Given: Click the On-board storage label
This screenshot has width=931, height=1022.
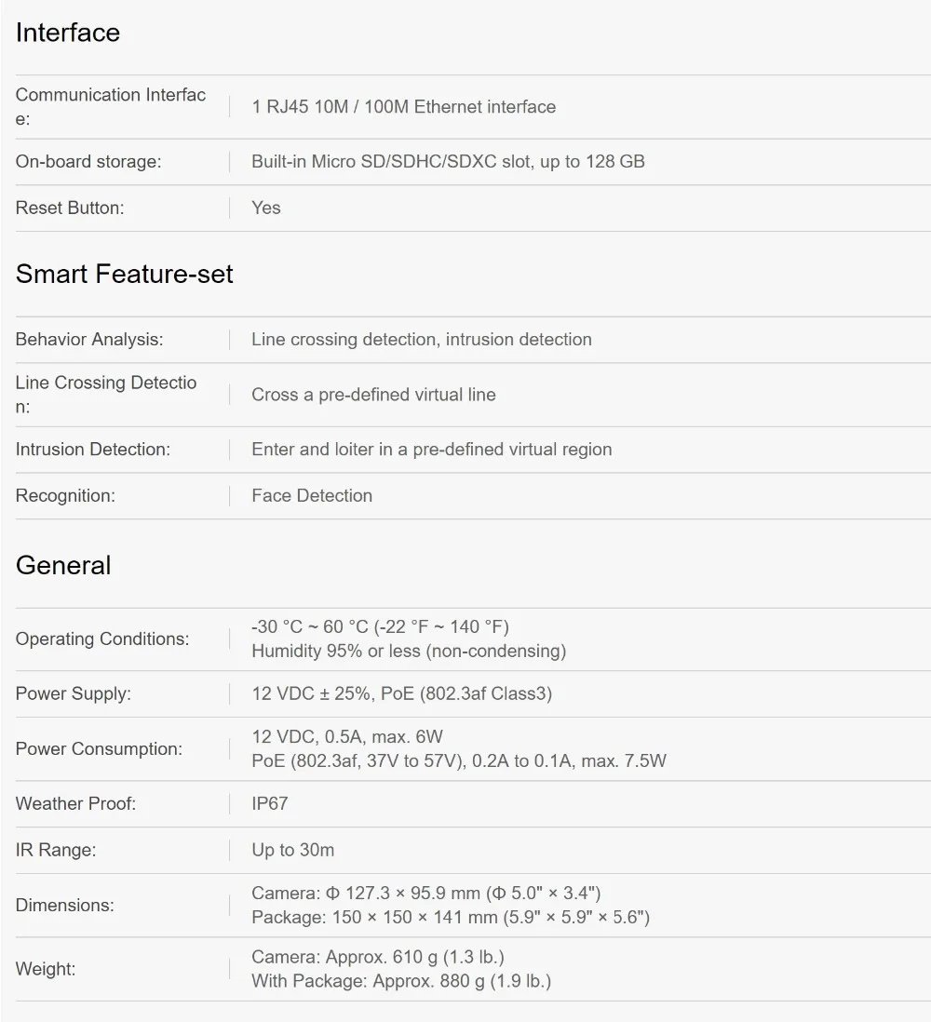Looking at the screenshot, I should 88,162.
